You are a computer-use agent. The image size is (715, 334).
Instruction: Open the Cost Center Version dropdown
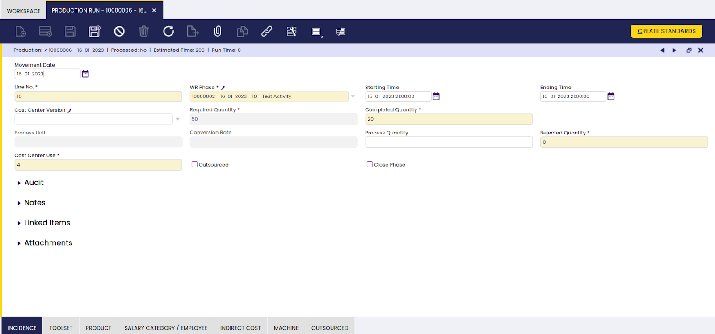(x=177, y=119)
